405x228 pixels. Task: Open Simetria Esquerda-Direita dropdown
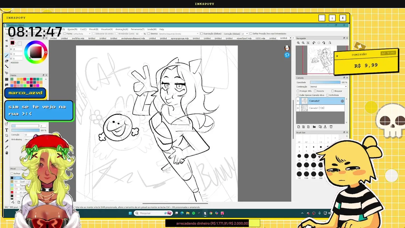(x=178, y=34)
